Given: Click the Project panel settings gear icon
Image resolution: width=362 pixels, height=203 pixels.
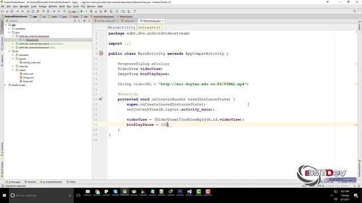Looking at the screenshot, I should 84,21.
